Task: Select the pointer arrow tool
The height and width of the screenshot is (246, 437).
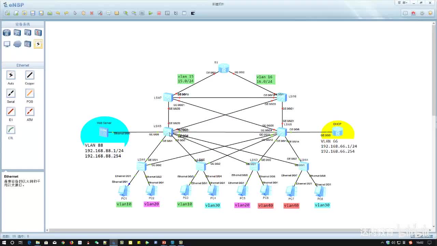Action: 75,13
